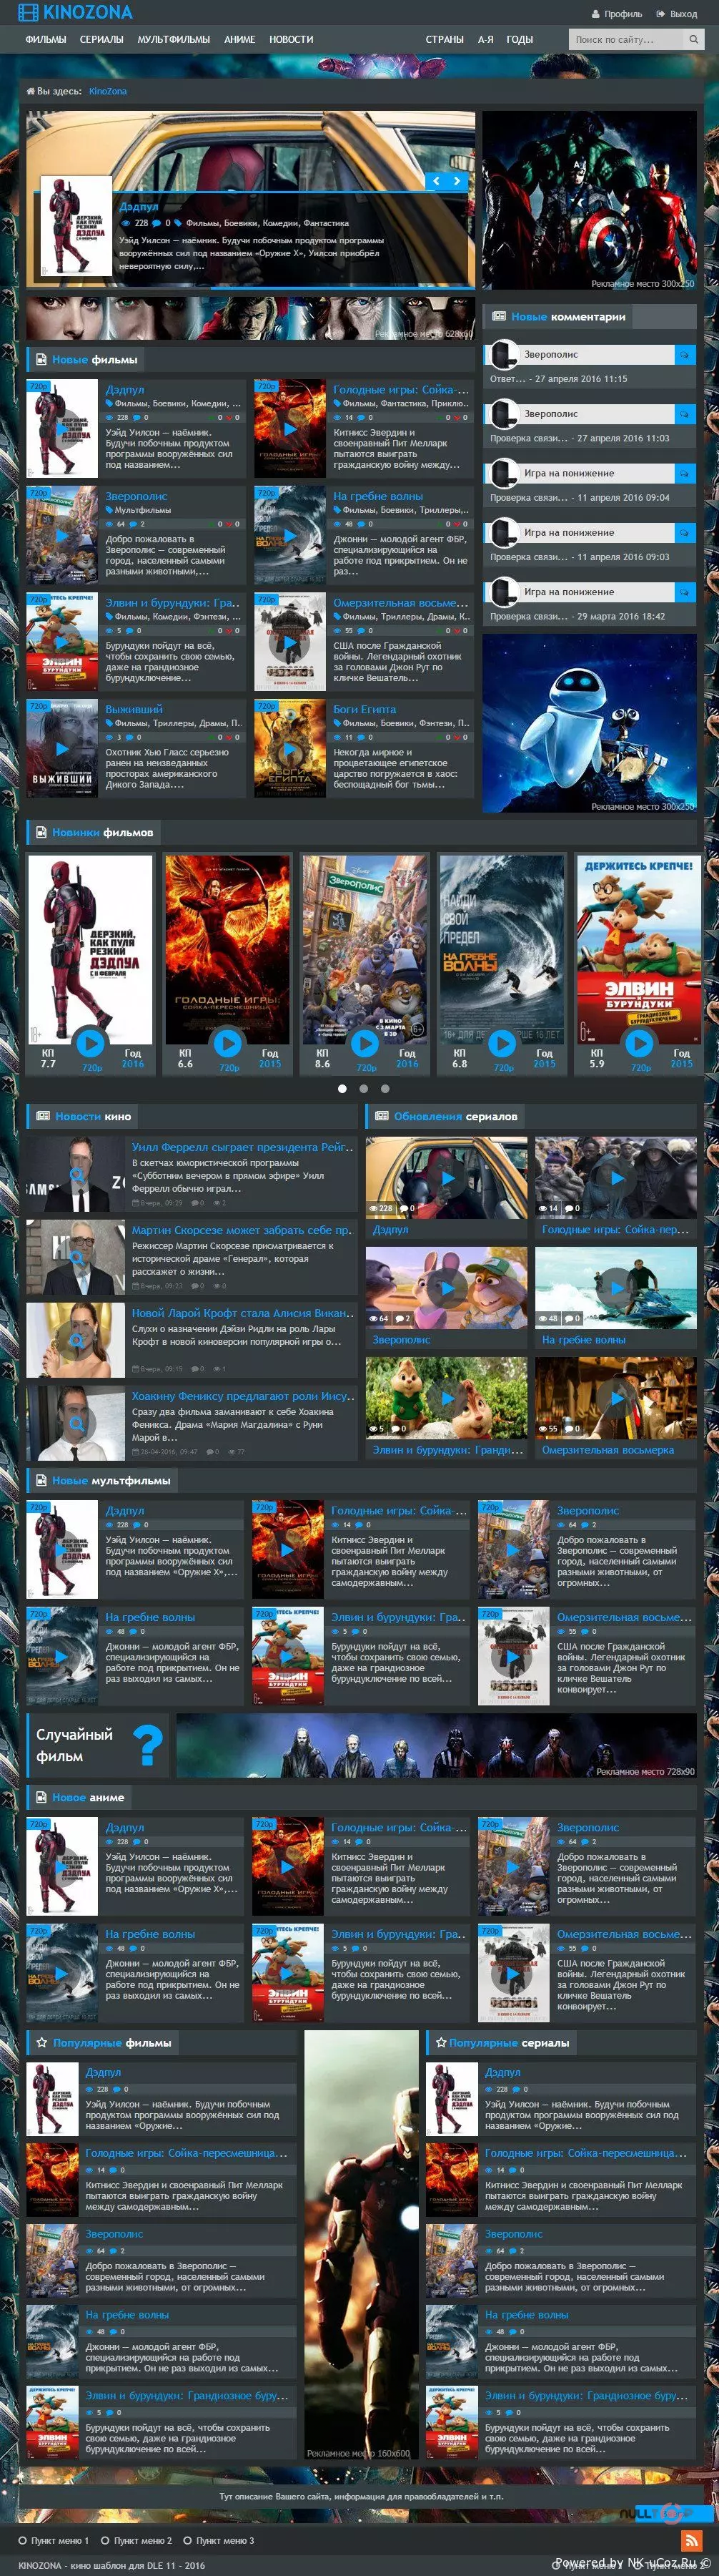The height and width of the screenshot is (2576, 719).
Task: Open the АНИМЕ menu item
Action: 239,40
